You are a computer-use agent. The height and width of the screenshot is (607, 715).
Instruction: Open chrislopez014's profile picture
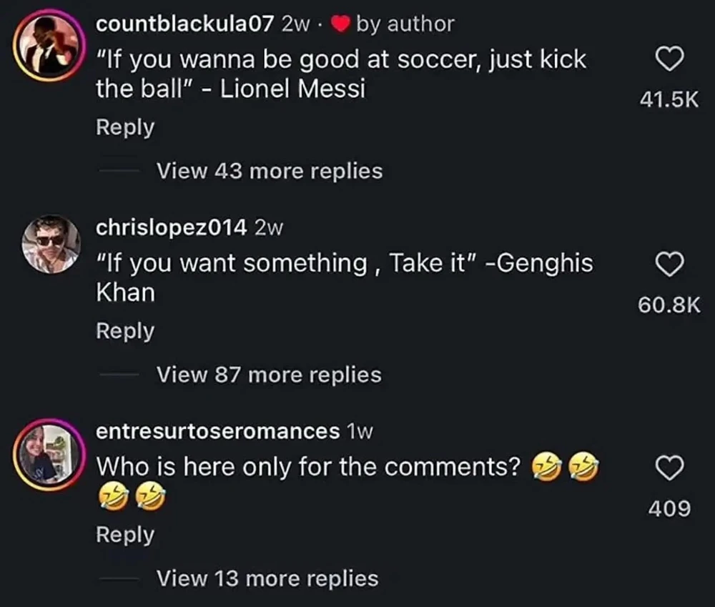click(49, 245)
